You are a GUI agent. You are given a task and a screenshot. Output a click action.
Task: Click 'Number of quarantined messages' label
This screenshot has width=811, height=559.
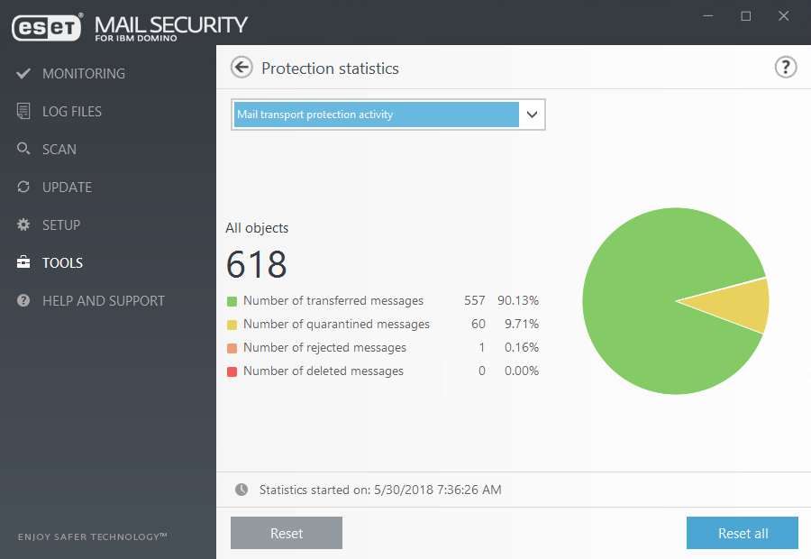(x=336, y=324)
